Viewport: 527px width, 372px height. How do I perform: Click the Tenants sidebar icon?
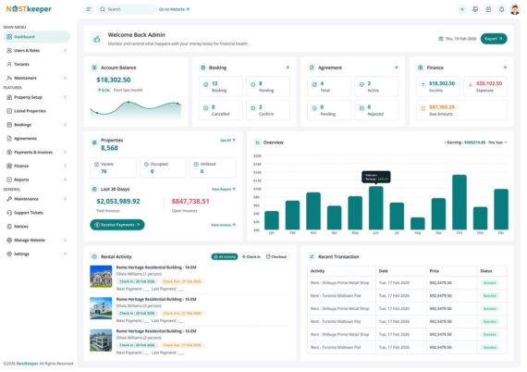[9, 64]
